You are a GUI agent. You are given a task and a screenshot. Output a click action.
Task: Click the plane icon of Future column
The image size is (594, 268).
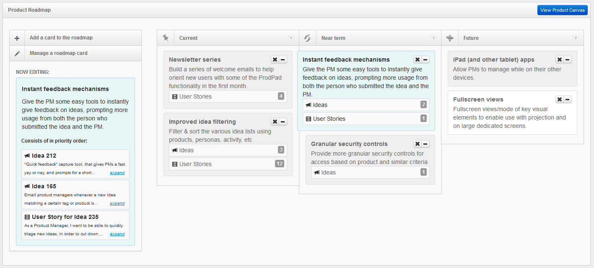450,38
